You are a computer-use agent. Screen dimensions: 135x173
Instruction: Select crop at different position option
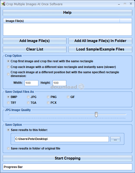click(x=8, y=74)
